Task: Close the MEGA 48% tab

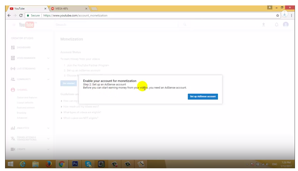Action: (86, 8)
